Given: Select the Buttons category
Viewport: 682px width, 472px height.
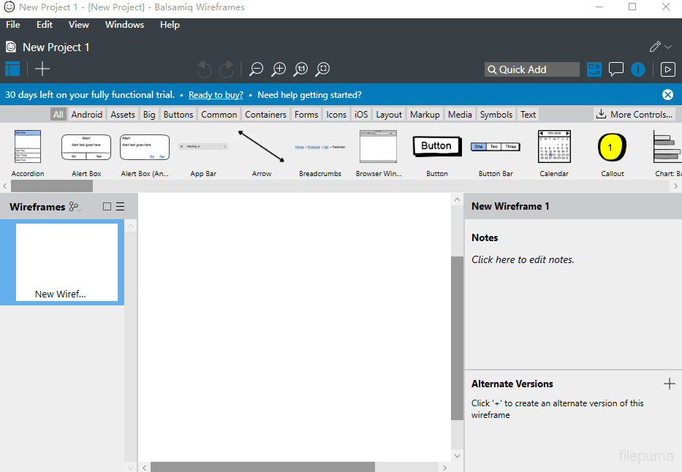Looking at the screenshot, I should click(178, 114).
